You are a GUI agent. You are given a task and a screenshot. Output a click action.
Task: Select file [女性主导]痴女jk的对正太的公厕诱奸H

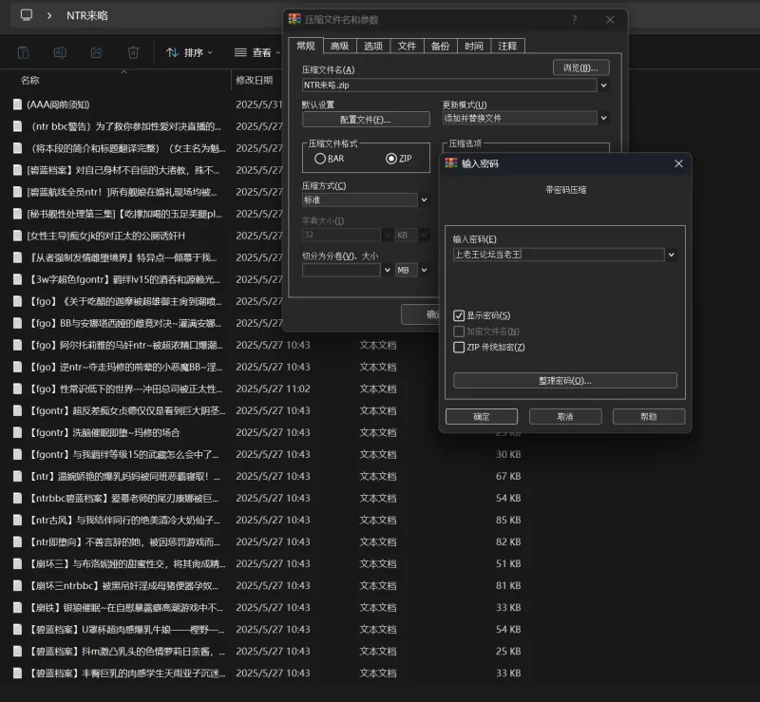[105, 236]
